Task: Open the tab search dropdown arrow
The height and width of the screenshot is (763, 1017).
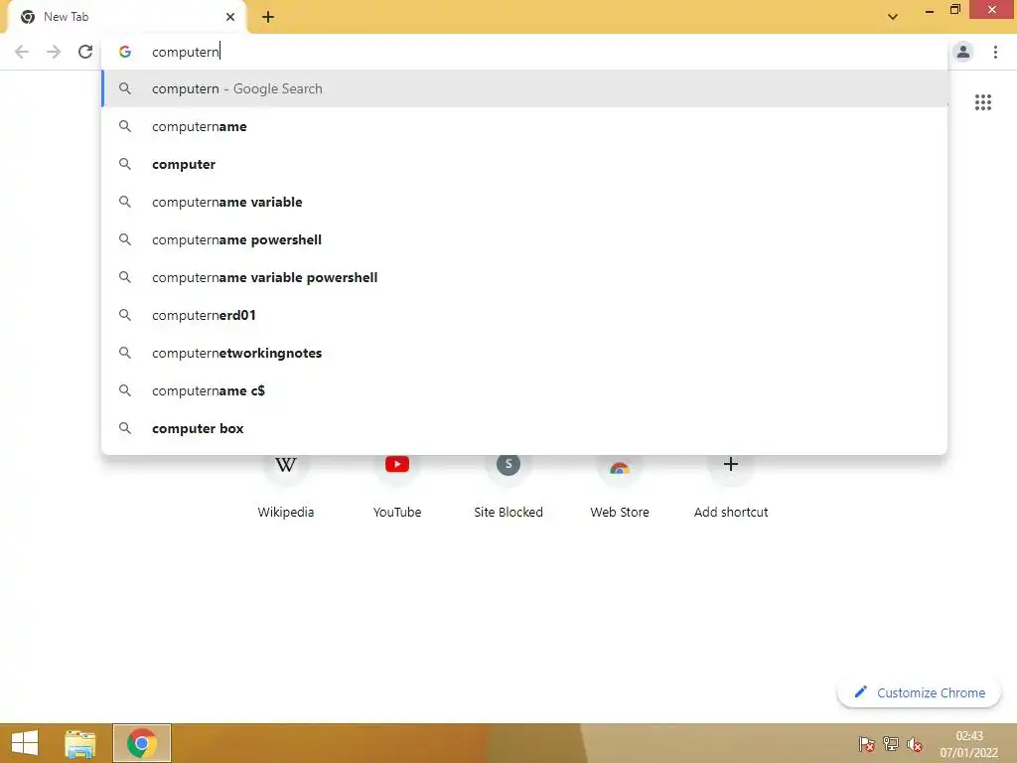Action: (893, 17)
